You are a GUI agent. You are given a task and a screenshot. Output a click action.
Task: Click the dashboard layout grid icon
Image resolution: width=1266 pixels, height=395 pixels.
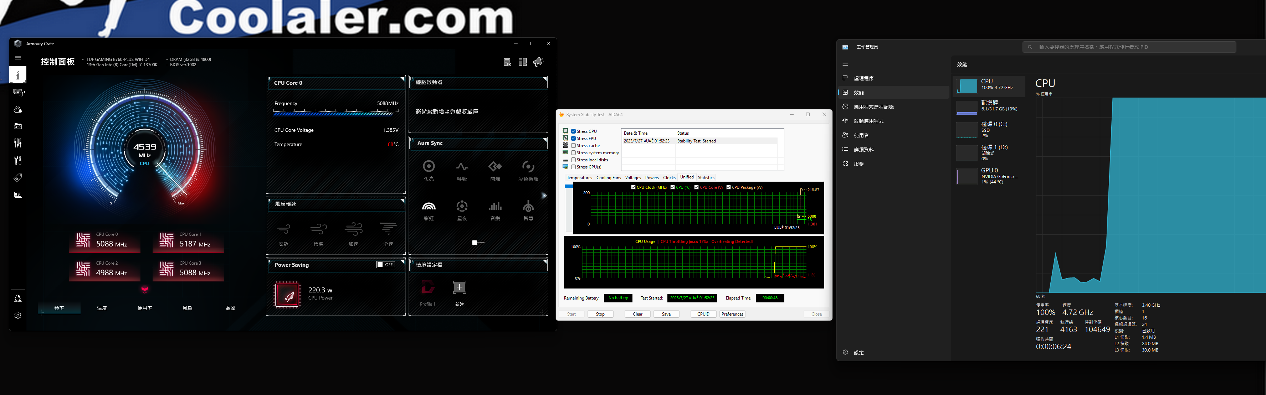(x=522, y=62)
